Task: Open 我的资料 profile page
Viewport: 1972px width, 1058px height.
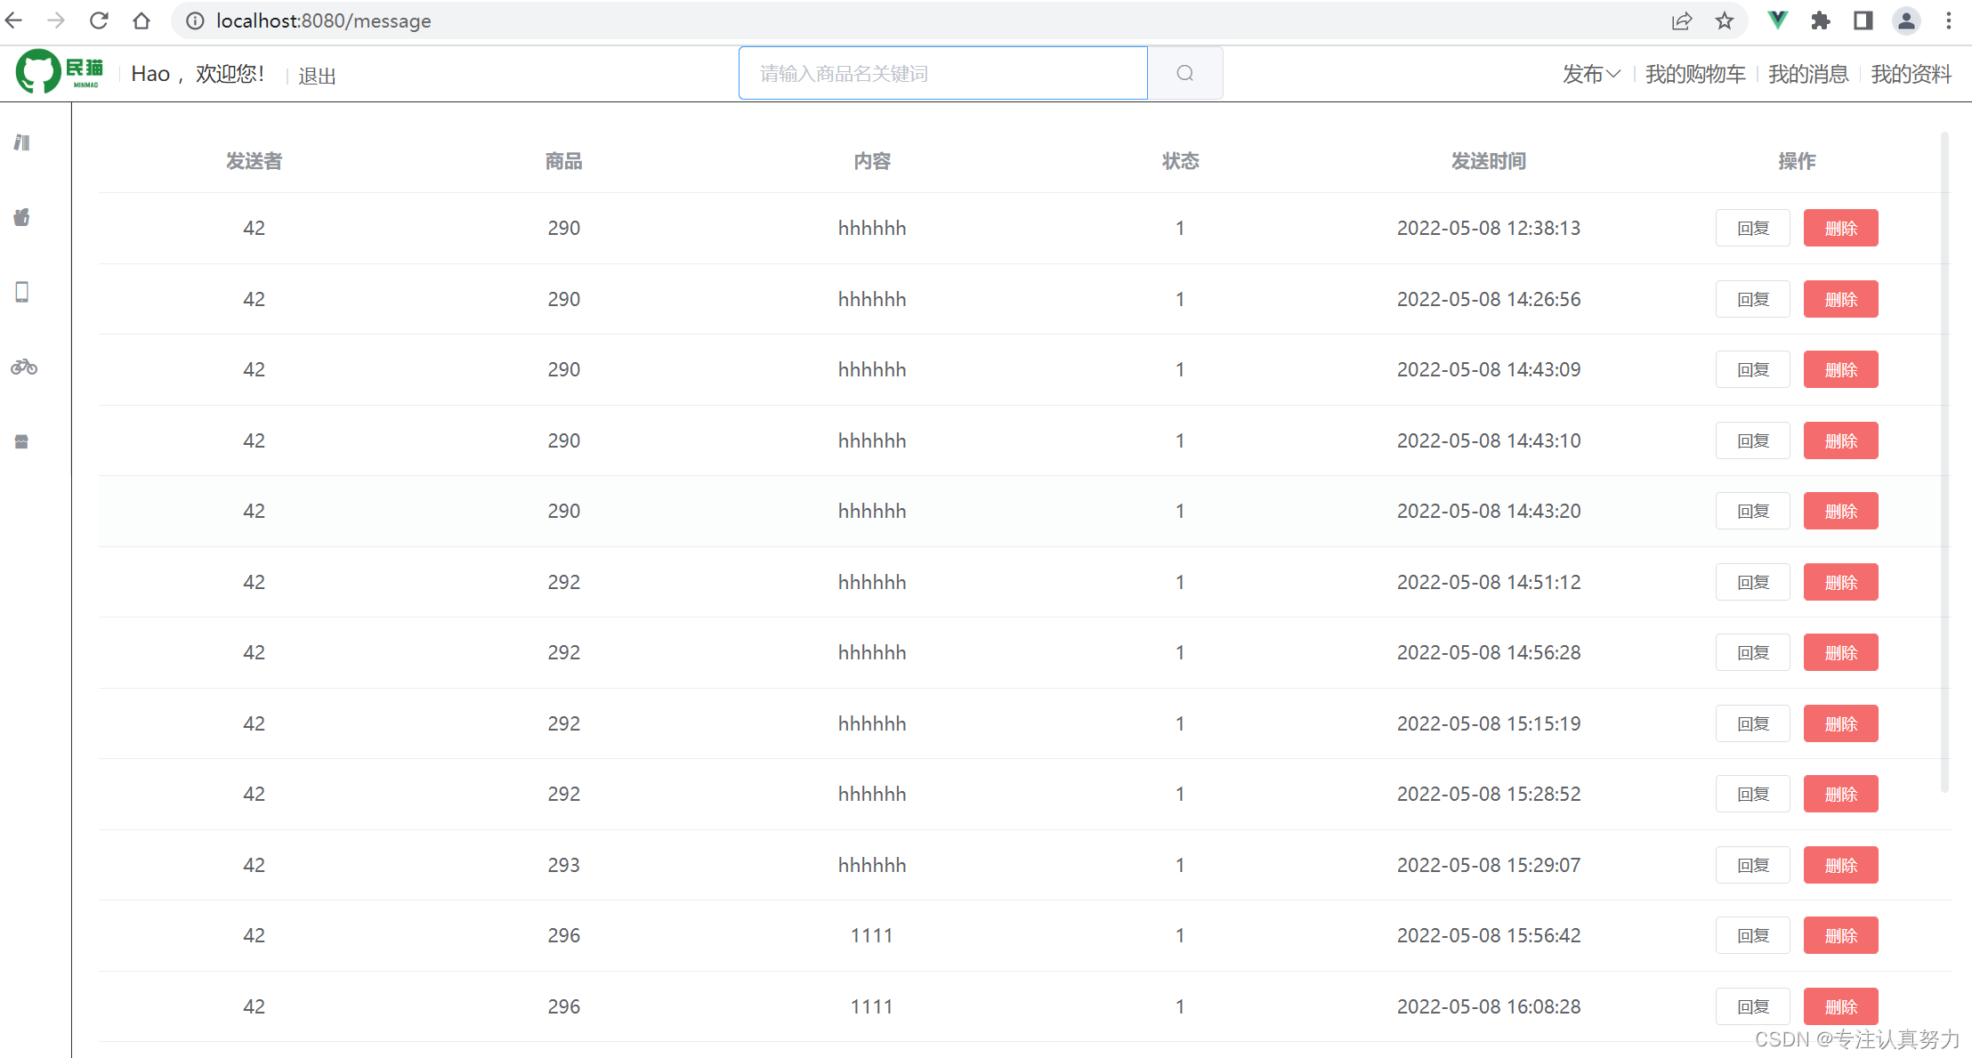Action: 1911,74
